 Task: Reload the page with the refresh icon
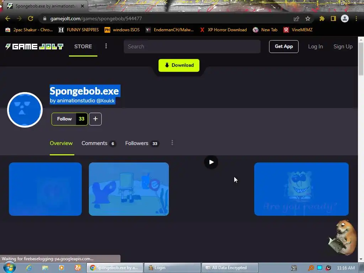click(x=31, y=18)
